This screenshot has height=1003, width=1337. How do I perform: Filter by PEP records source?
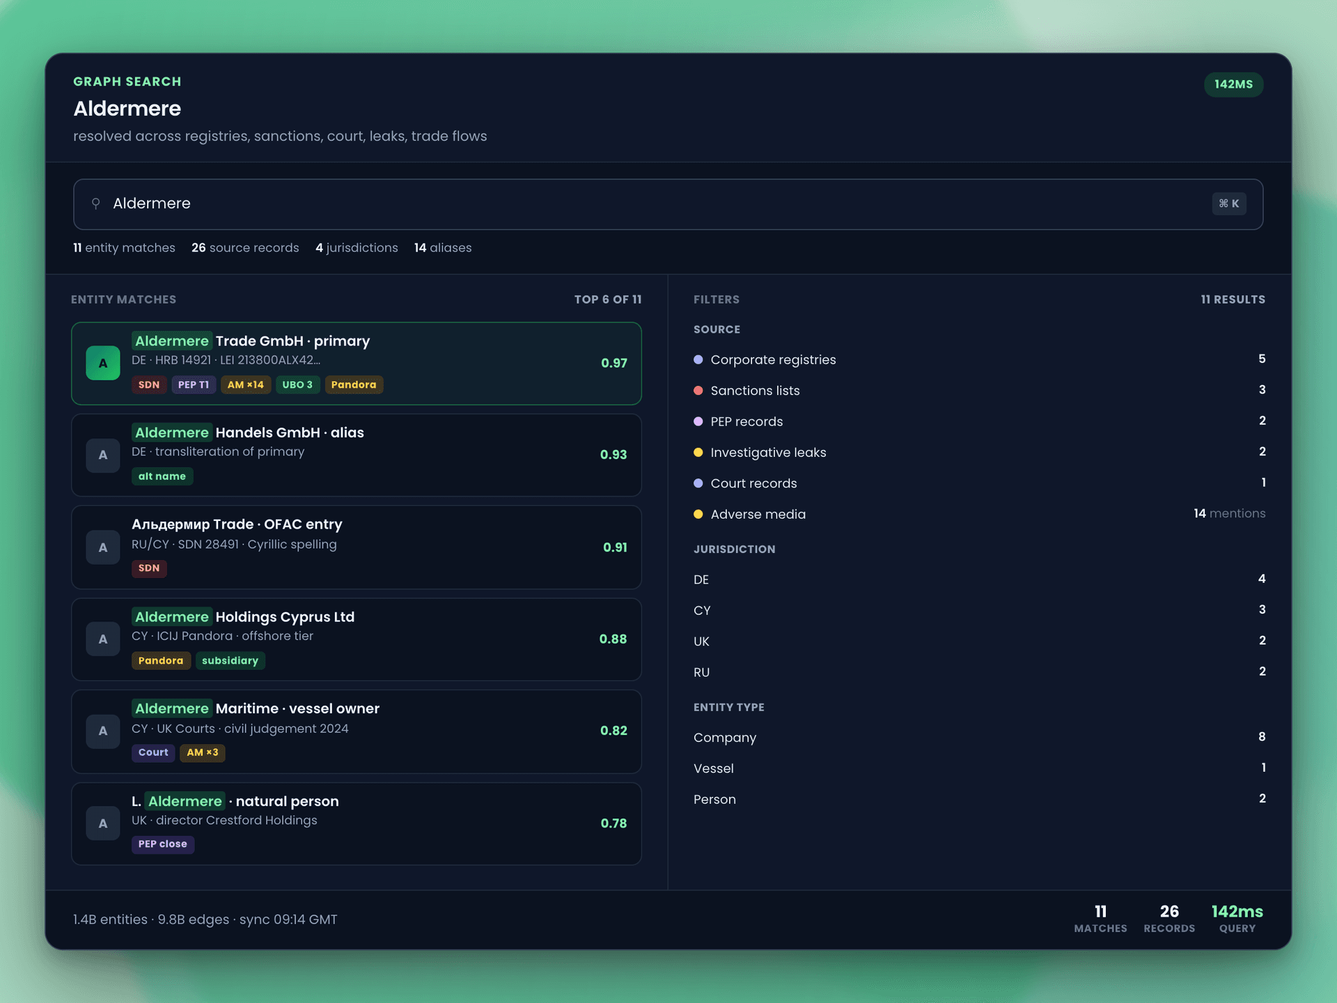[979, 421]
